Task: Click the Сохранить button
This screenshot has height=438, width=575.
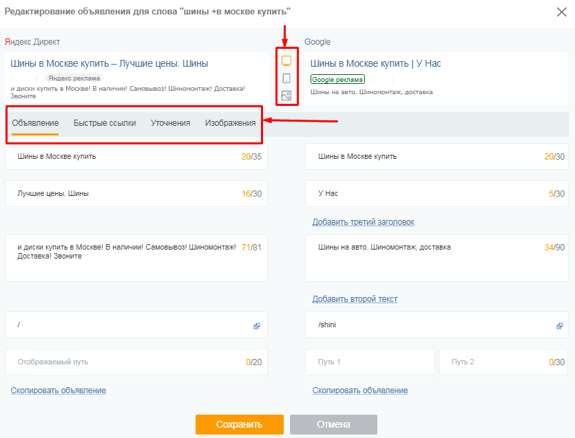Action: pos(240,424)
